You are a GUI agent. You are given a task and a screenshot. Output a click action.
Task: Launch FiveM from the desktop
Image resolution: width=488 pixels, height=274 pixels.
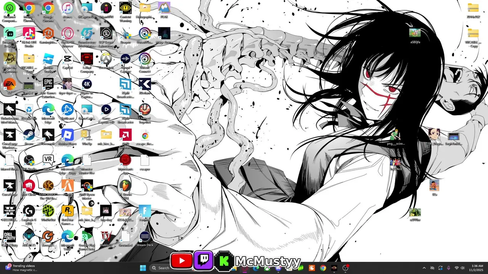click(x=67, y=188)
